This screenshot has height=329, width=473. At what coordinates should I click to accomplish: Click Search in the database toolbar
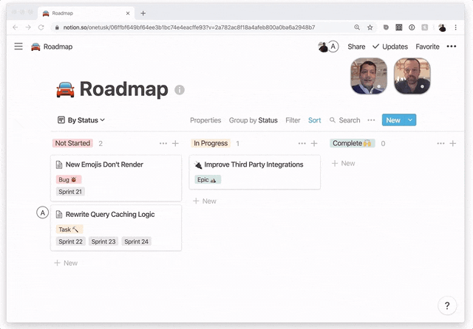(345, 120)
